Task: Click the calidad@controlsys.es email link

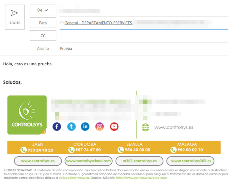Action: [74, 178]
